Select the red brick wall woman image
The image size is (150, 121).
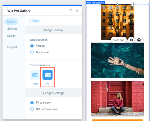117,99
